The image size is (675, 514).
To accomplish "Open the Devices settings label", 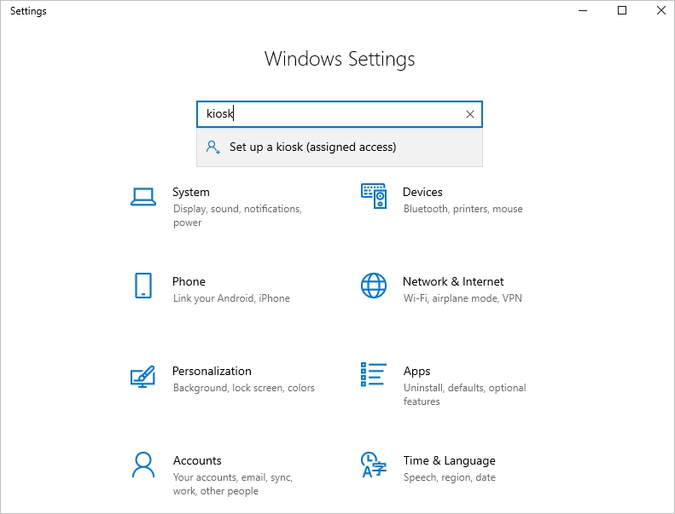I will point(422,193).
